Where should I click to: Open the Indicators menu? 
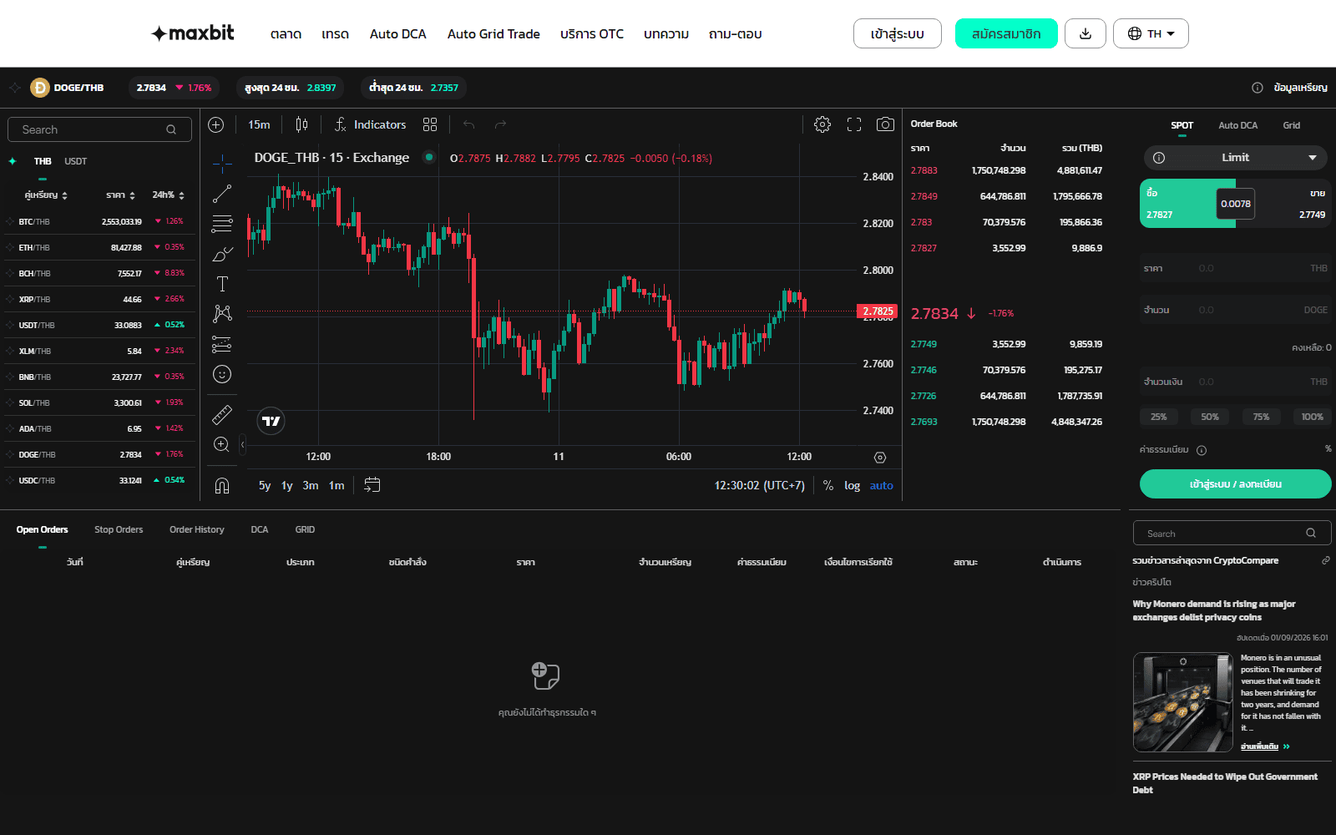tap(370, 124)
